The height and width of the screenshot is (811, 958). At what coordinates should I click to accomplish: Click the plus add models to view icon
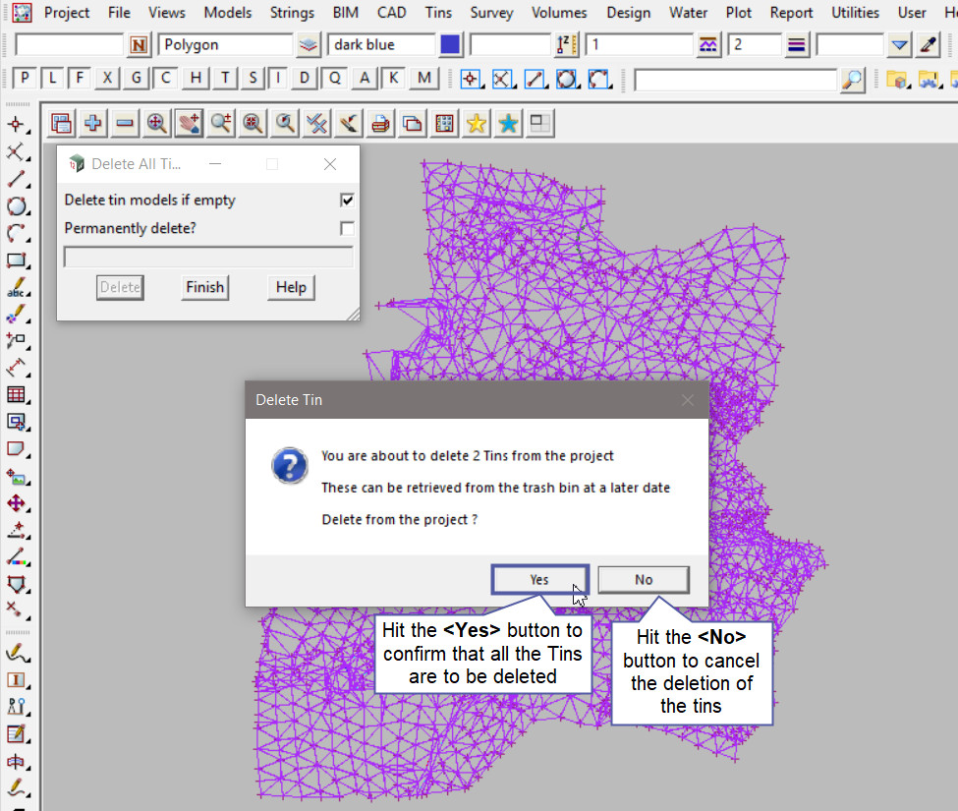coord(93,124)
